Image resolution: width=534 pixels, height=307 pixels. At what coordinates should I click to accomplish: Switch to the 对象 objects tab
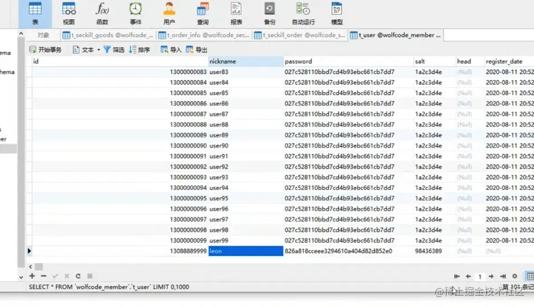point(44,35)
